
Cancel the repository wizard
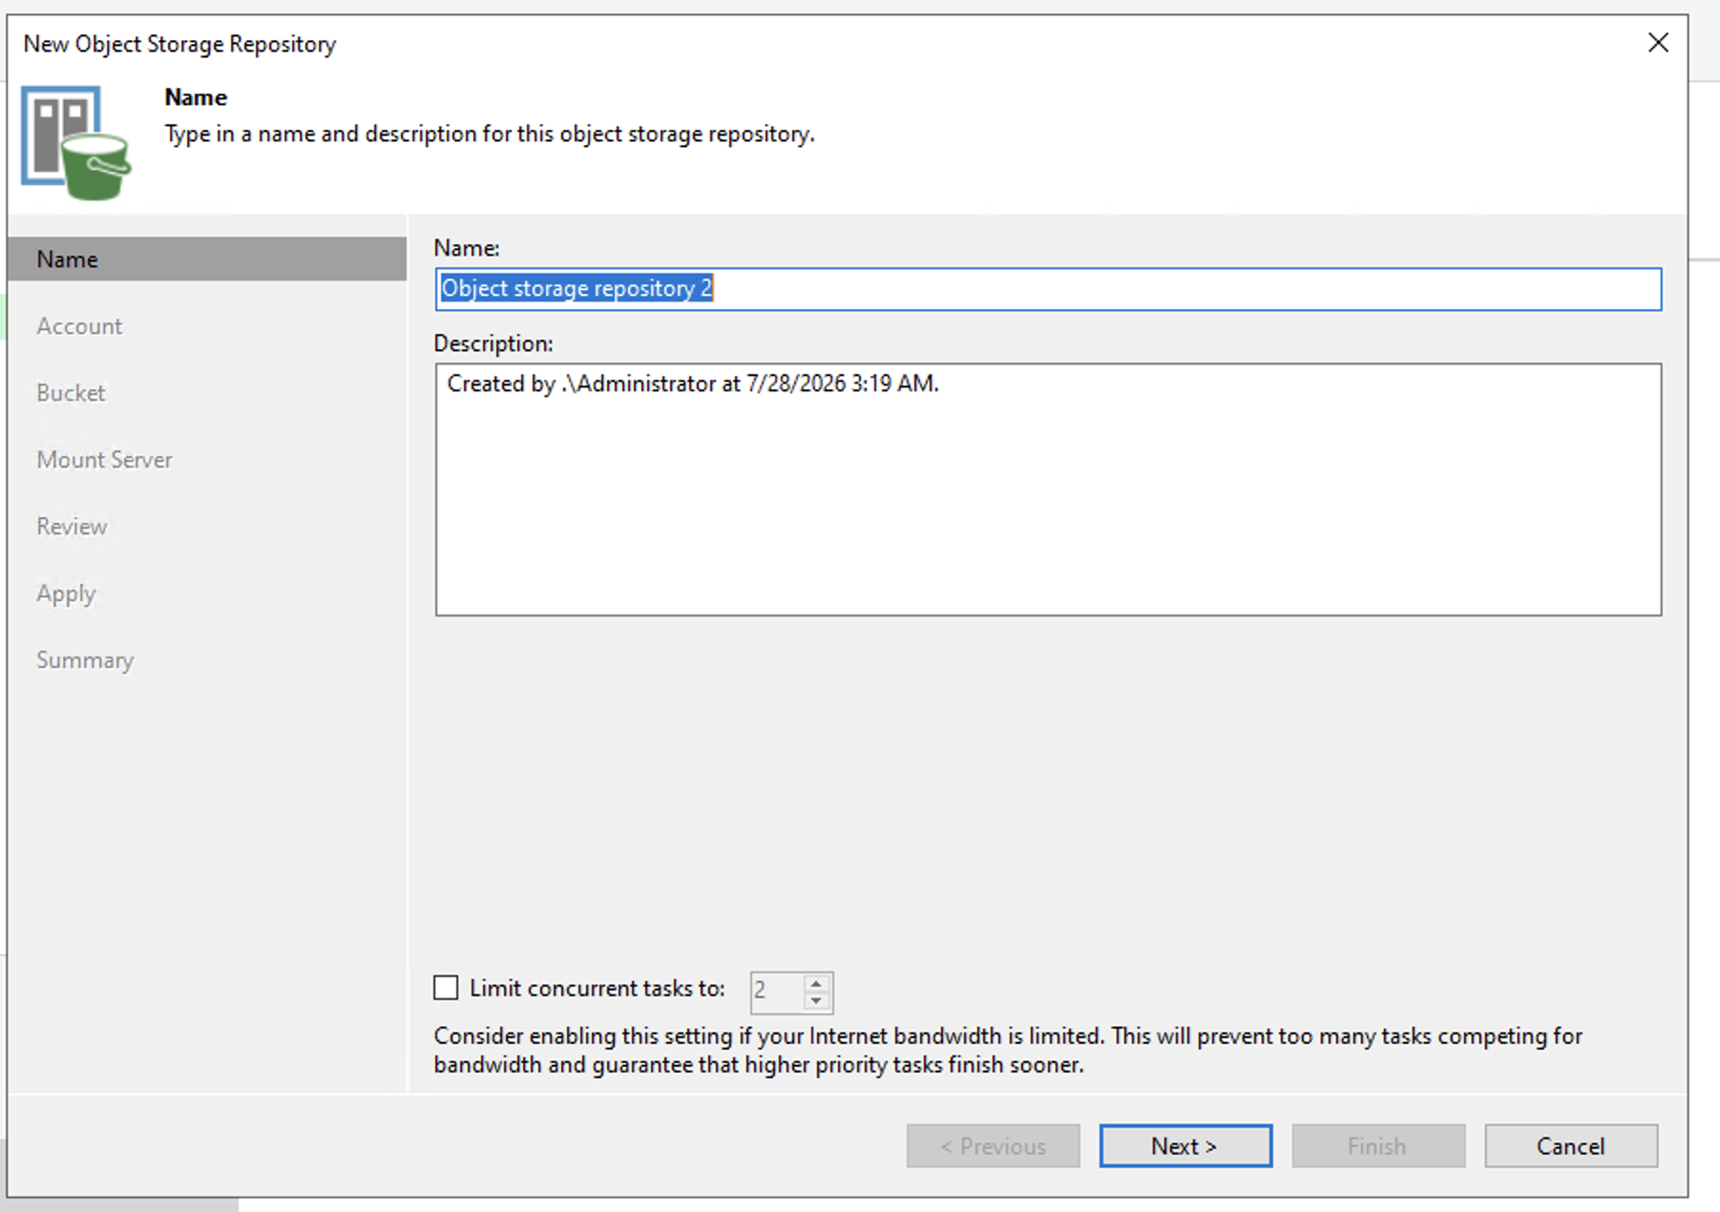(x=1571, y=1145)
